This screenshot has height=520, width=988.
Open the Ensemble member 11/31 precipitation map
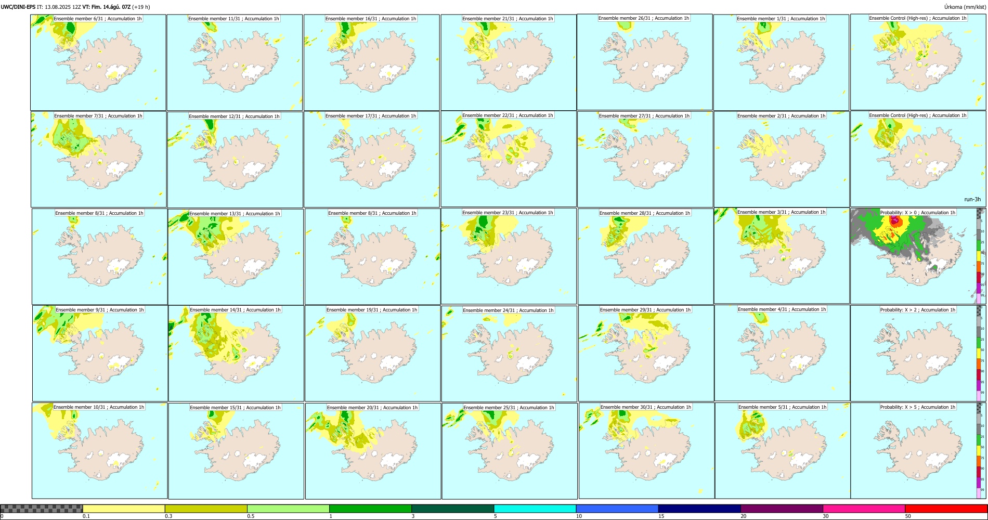coord(235,62)
